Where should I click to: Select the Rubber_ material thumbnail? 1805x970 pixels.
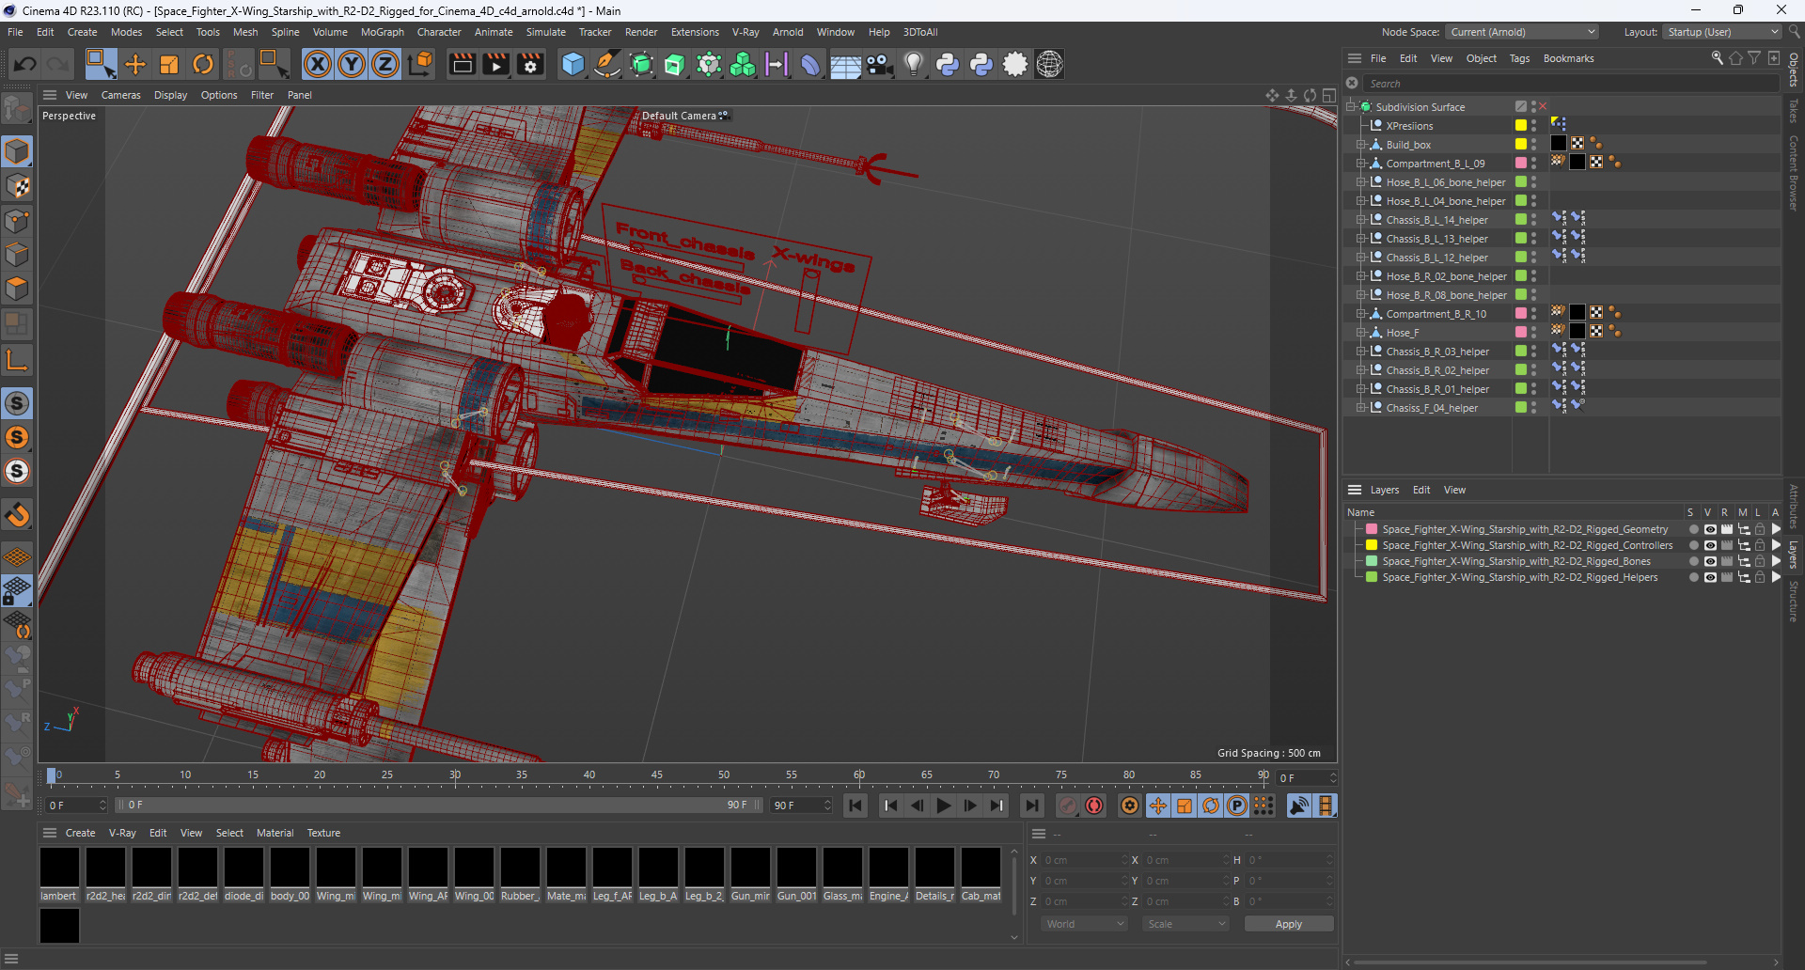point(520,868)
